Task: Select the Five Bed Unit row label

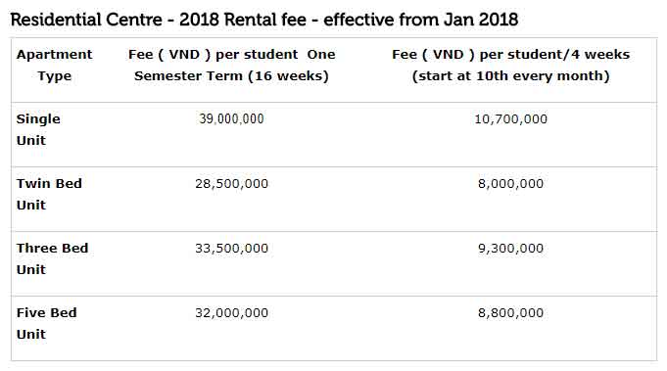Action: (x=46, y=323)
